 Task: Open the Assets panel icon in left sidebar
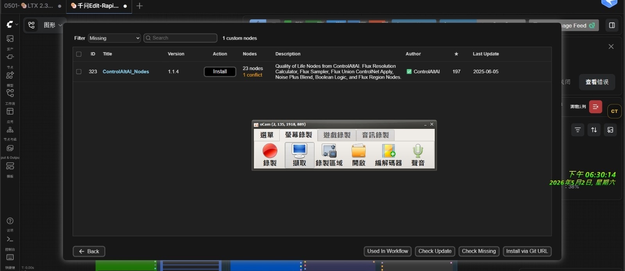(10, 39)
